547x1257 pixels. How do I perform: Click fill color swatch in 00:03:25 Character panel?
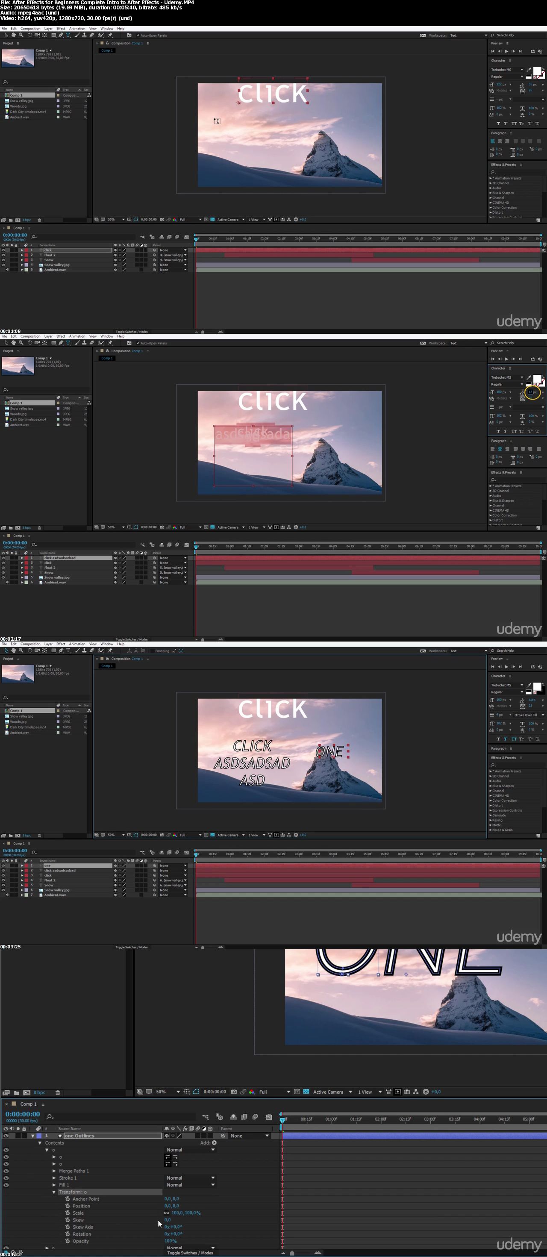pos(537,686)
